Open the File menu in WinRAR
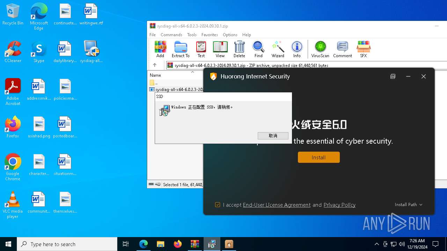The height and width of the screenshot is (251, 447). coord(153,35)
